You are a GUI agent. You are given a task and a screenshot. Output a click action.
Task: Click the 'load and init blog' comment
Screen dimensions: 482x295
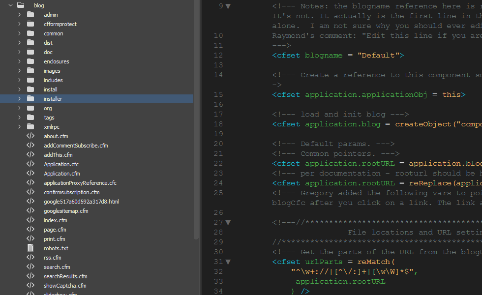[x=340, y=114]
